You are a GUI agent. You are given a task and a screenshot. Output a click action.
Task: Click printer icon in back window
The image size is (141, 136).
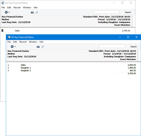point(32,12)
